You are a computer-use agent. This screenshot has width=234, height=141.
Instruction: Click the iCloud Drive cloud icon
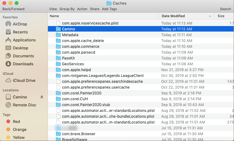pos(8,80)
